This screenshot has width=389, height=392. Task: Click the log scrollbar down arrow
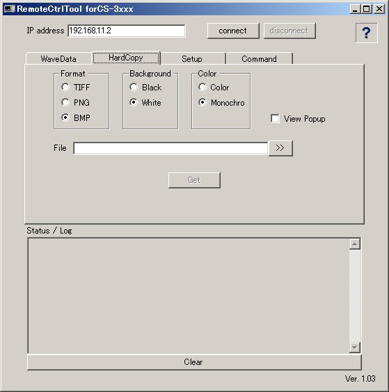(355, 348)
